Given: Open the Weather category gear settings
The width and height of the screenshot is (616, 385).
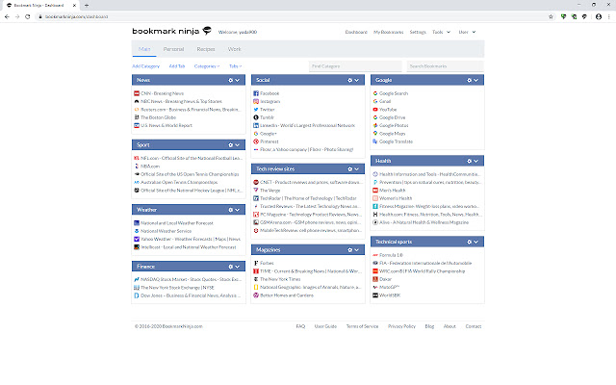Looking at the screenshot, I should pos(231,210).
